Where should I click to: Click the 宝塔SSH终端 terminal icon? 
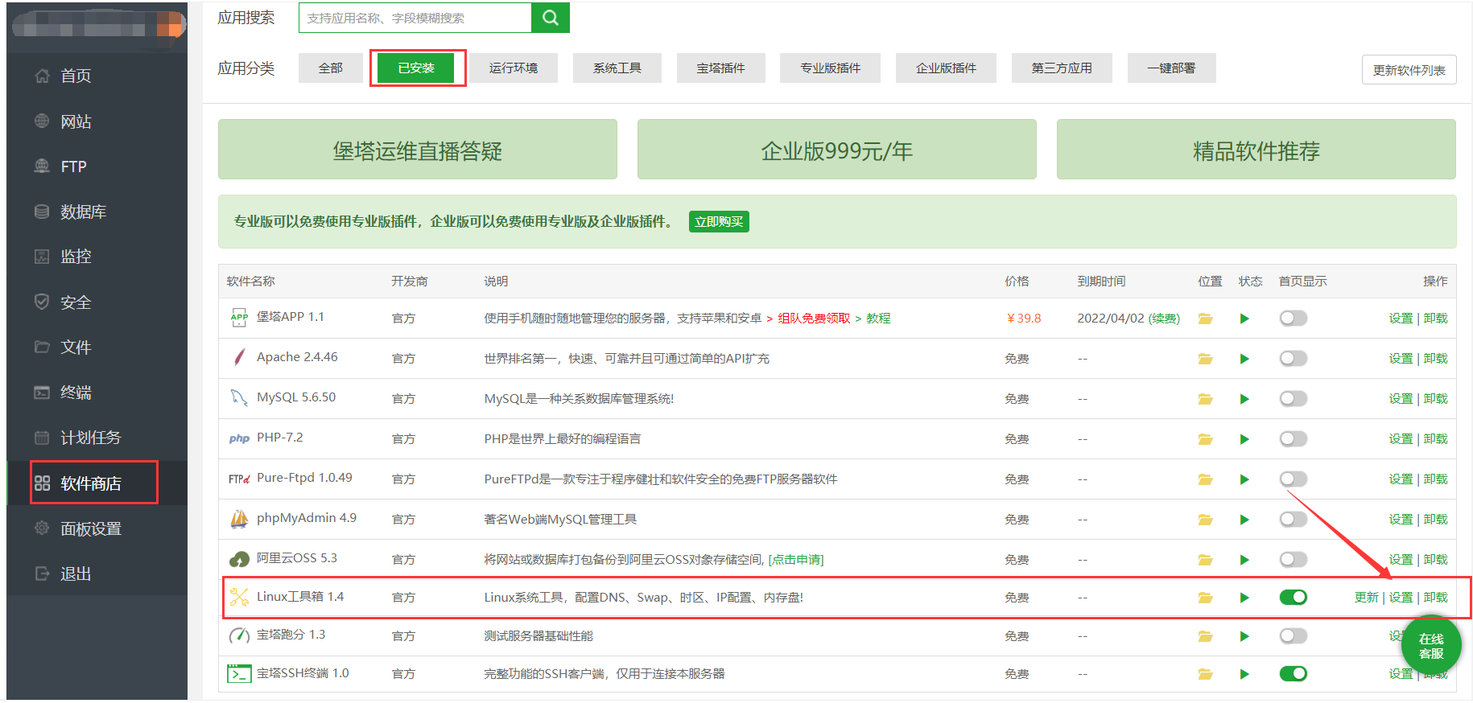pos(239,673)
